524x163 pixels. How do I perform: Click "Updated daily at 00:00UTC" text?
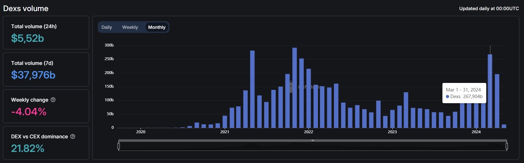point(489,9)
